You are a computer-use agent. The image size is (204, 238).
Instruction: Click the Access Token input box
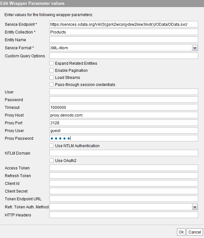click(x=124, y=168)
